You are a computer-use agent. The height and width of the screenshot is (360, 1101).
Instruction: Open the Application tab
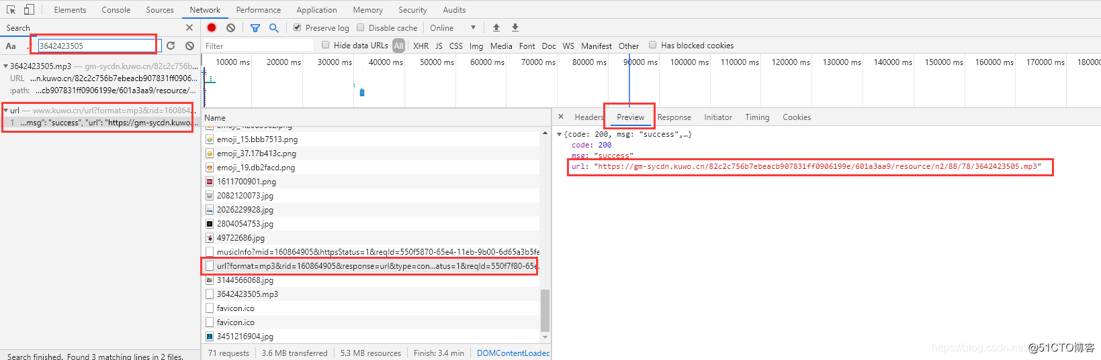point(317,9)
